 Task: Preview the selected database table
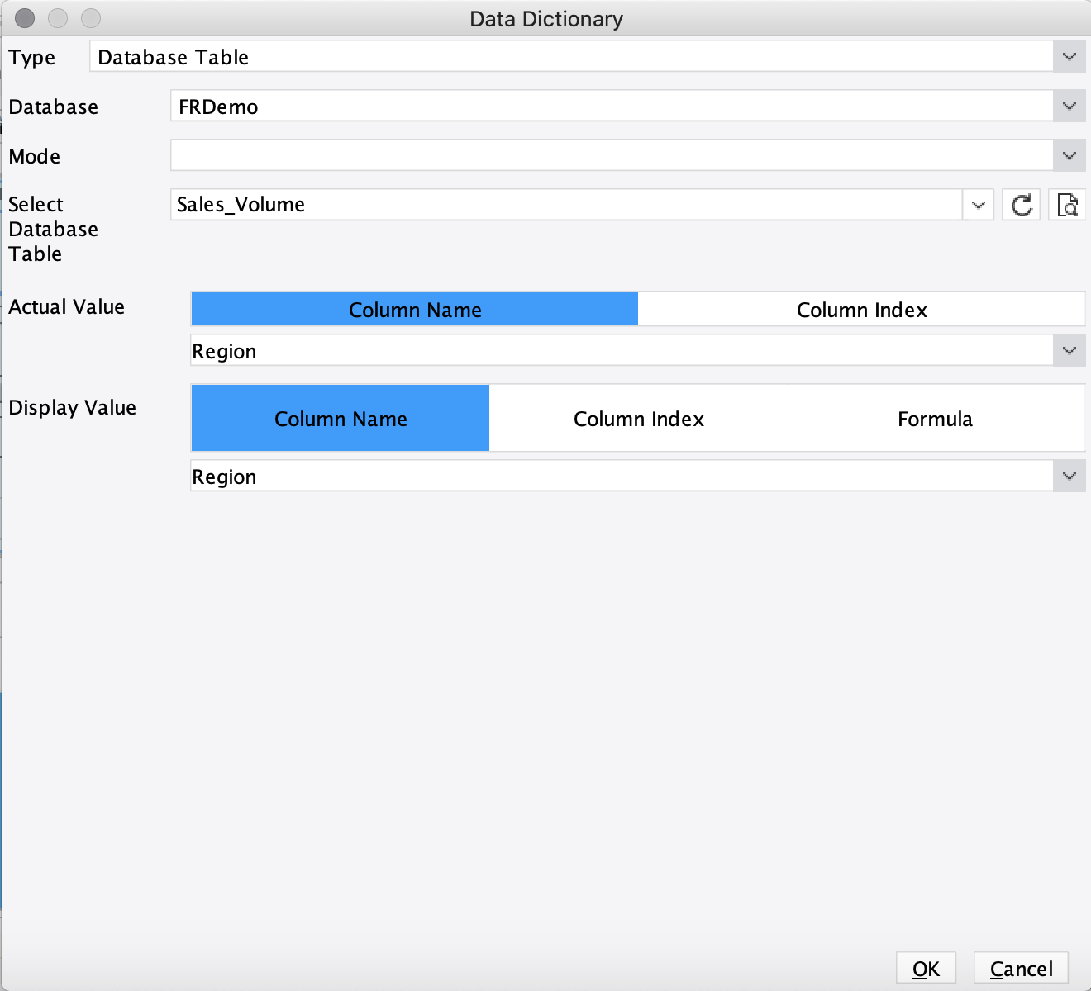point(1067,205)
